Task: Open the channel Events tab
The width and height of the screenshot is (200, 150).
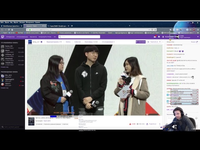Action: [x=77, y=42]
